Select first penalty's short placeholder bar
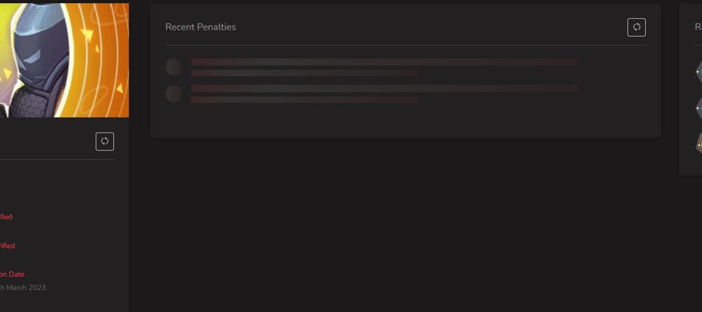The image size is (702, 312). pos(305,73)
